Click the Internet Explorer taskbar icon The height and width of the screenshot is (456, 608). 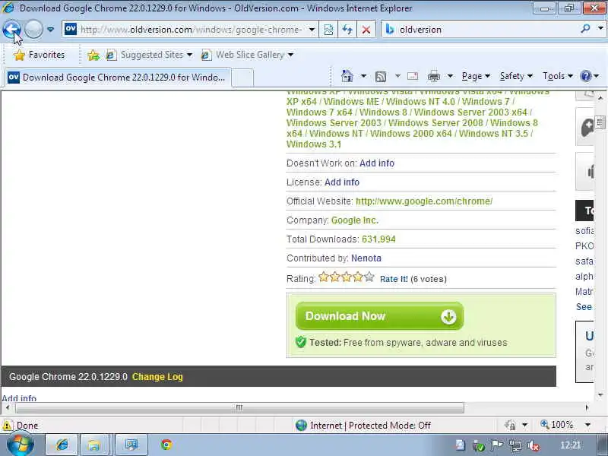(x=62, y=445)
